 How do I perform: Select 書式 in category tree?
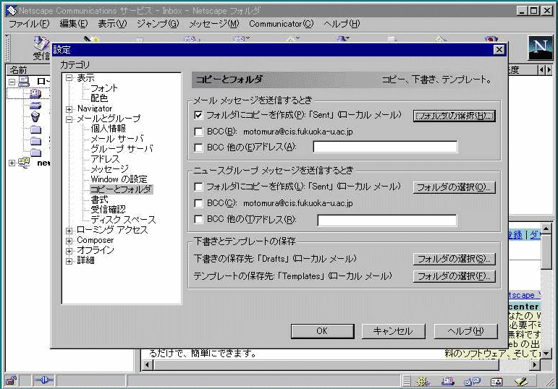tap(99, 200)
